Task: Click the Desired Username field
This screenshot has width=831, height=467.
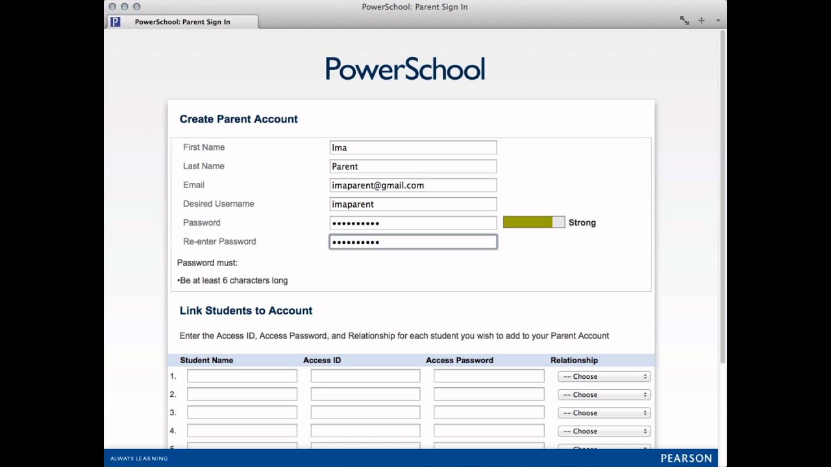Action: click(413, 204)
